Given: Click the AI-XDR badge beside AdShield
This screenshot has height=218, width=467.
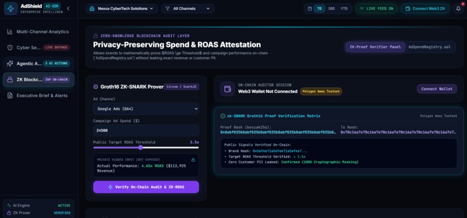Looking at the screenshot, I should (x=52, y=6).
